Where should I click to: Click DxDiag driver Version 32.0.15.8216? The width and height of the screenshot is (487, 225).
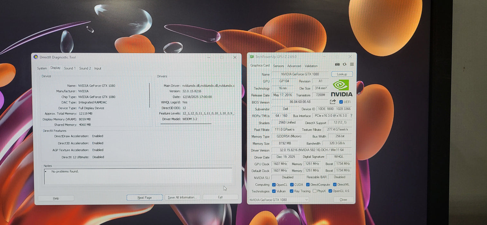tap(193, 91)
